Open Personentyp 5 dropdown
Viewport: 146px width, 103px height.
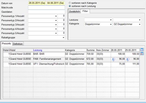(x=56, y=33)
